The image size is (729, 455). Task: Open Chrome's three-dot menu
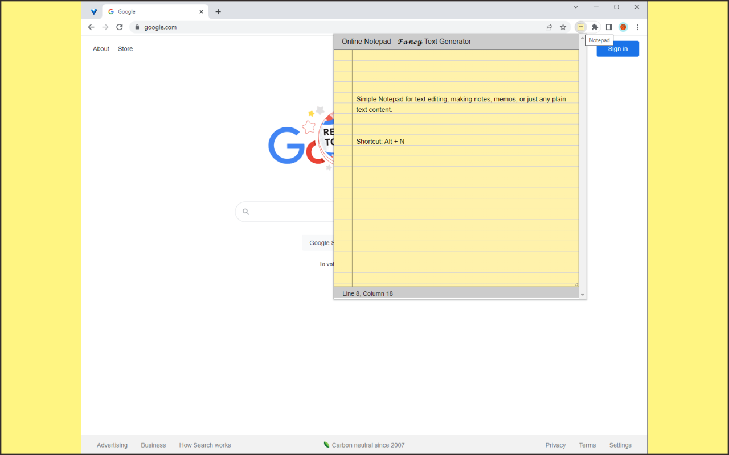[x=637, y=27]
